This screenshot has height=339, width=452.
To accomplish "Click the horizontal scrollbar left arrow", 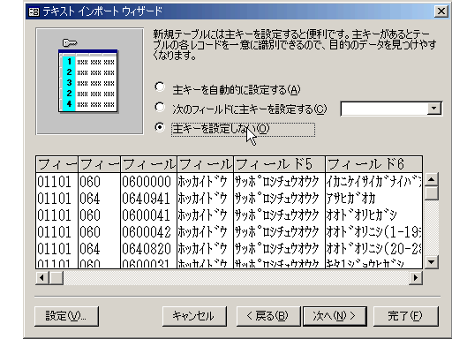I will pyautogui.click(x=42, y=278).
